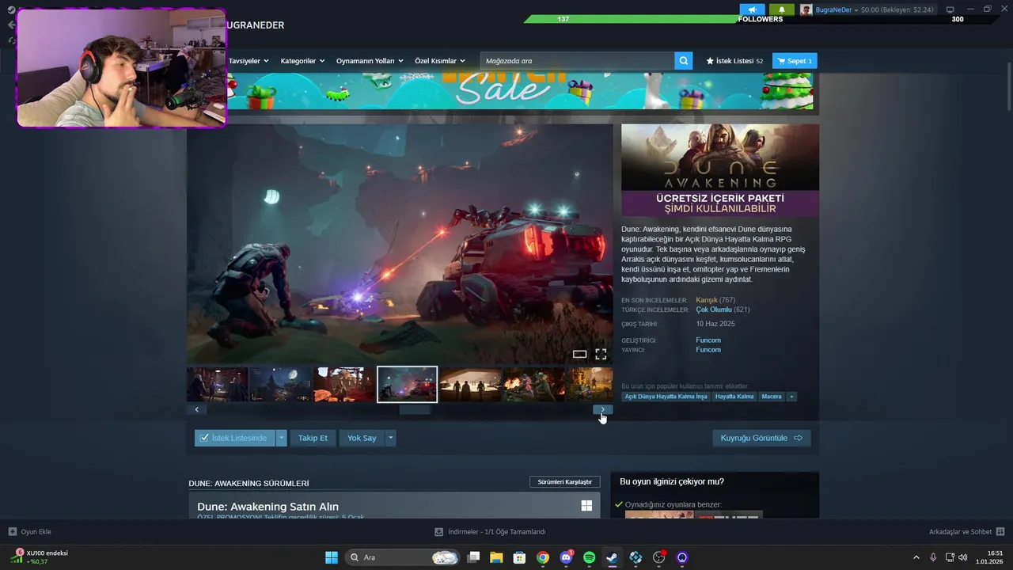This screenshot has width=1013, height=570.
Task: Open Spotify from the taskbar
Action: tap(590, 557)
